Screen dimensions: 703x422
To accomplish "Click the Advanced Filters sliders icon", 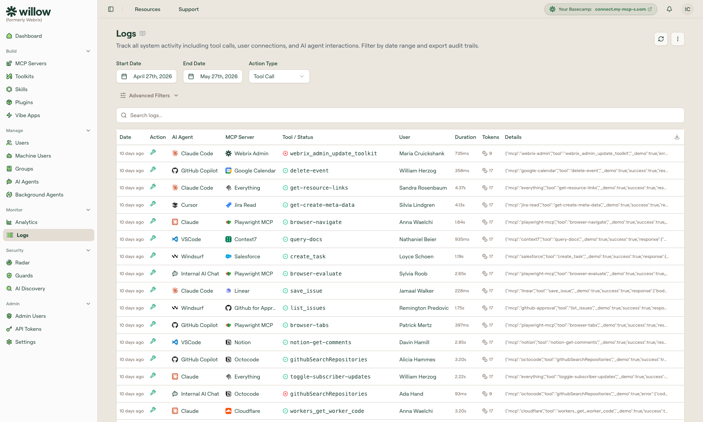I will (x=123, y=95).
